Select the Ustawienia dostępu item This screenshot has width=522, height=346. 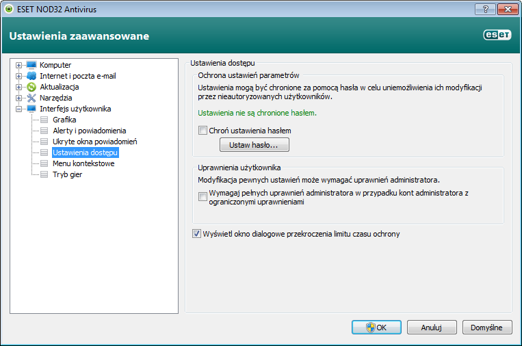pyautogui.click(x=86, y=152)
